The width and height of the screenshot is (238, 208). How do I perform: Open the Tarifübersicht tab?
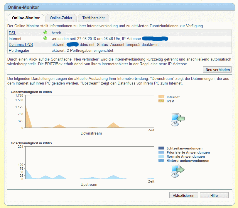(94, 18)
